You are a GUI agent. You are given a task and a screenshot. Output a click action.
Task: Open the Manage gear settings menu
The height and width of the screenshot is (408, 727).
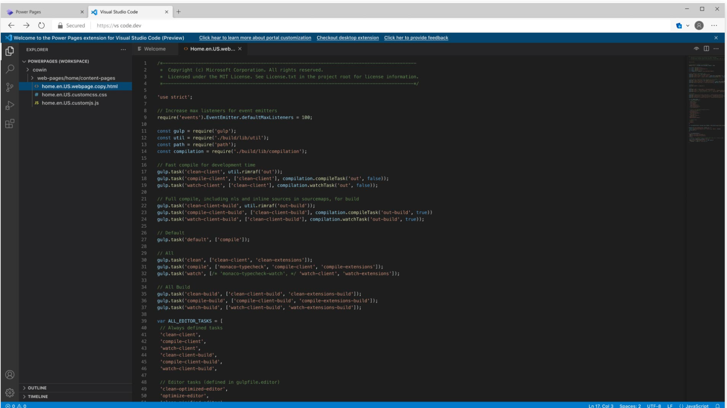pos(10,393)
